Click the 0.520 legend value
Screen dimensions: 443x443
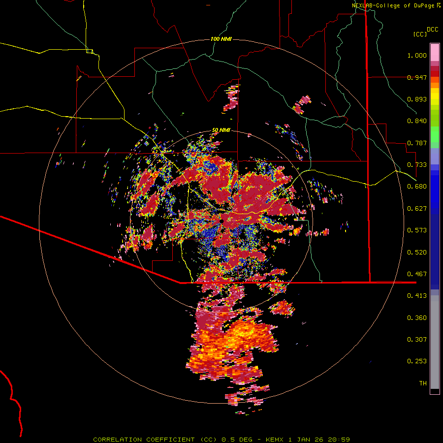point(417,253)
